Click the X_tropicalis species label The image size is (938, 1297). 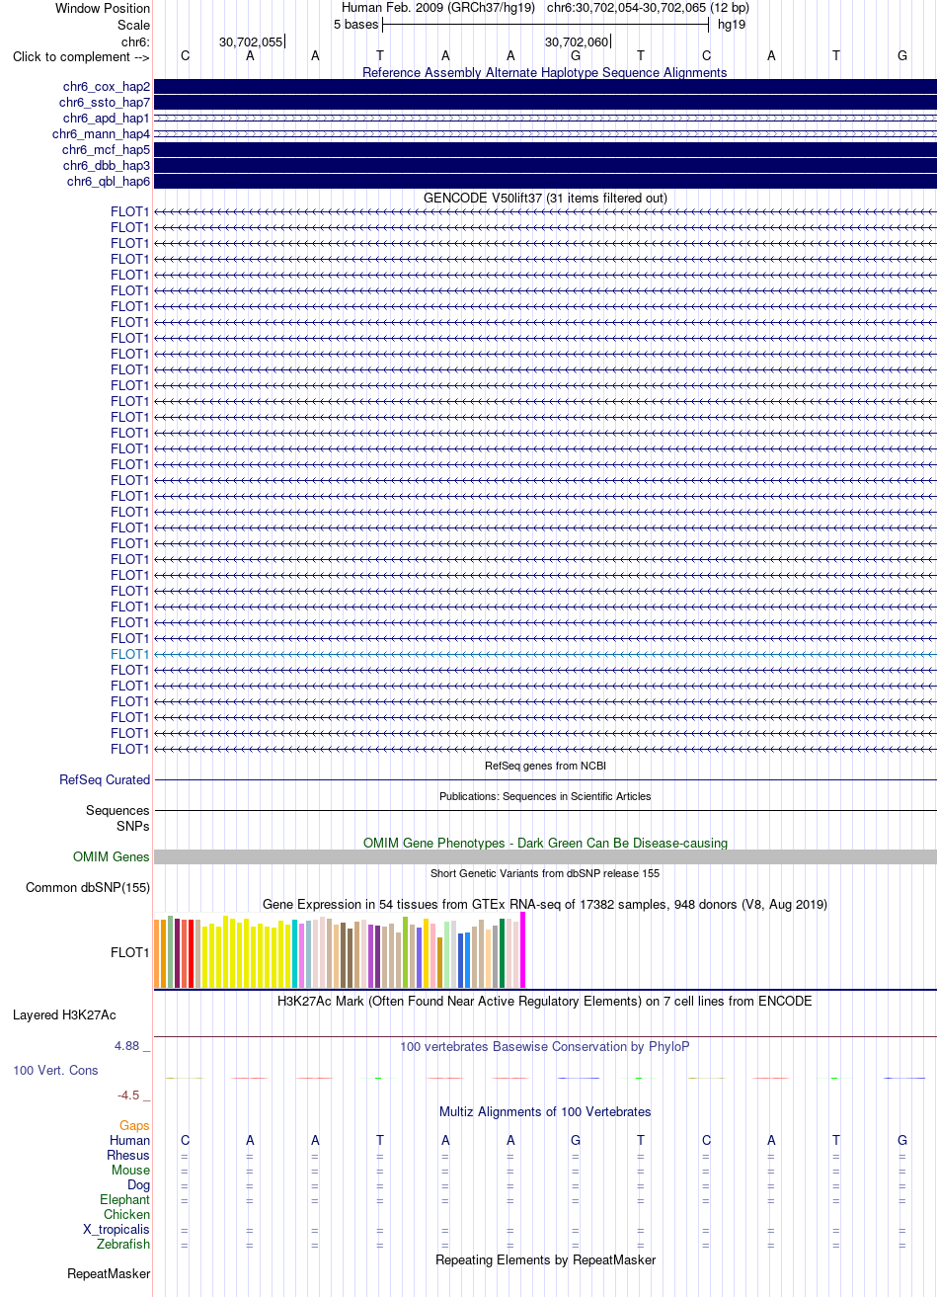(117, 1230)
